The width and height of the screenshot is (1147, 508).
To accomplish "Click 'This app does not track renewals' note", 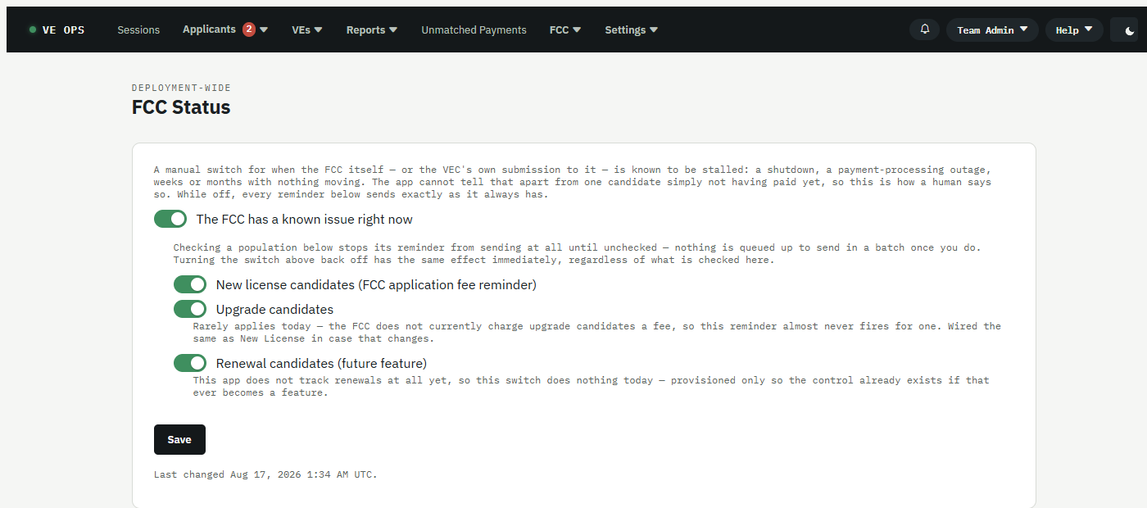I will (x=591, y=386).
